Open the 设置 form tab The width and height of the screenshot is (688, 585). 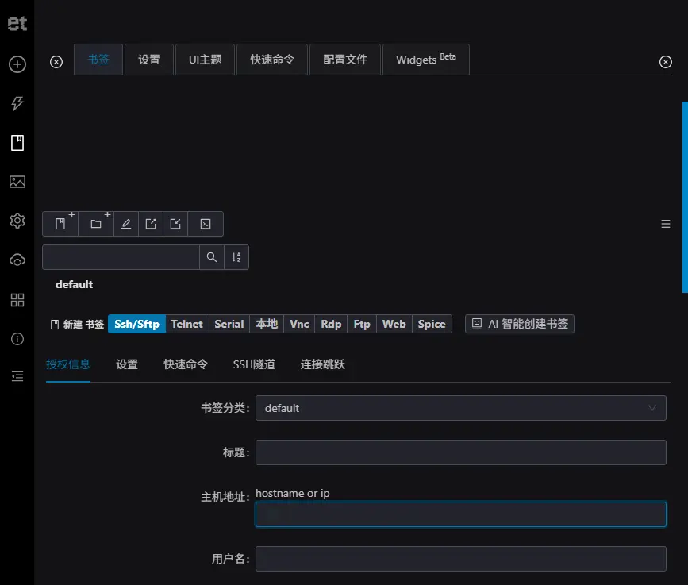point(127,364)
